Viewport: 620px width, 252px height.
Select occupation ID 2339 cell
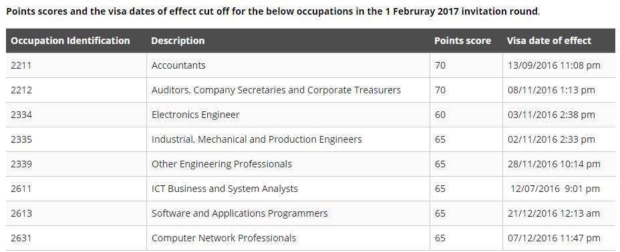(76, 164)
